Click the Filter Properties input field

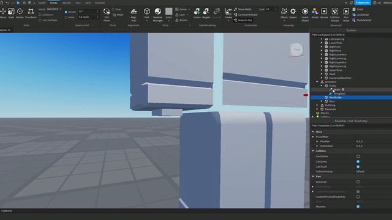(x=351, y=126)
